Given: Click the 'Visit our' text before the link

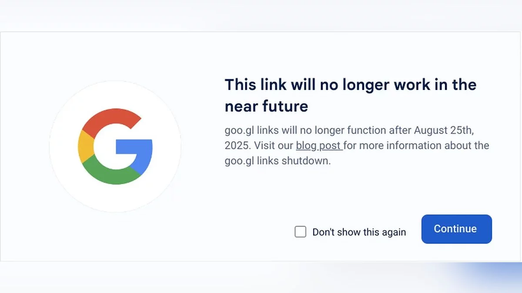Looking at the screenshot, I should (x=274, y=145).
